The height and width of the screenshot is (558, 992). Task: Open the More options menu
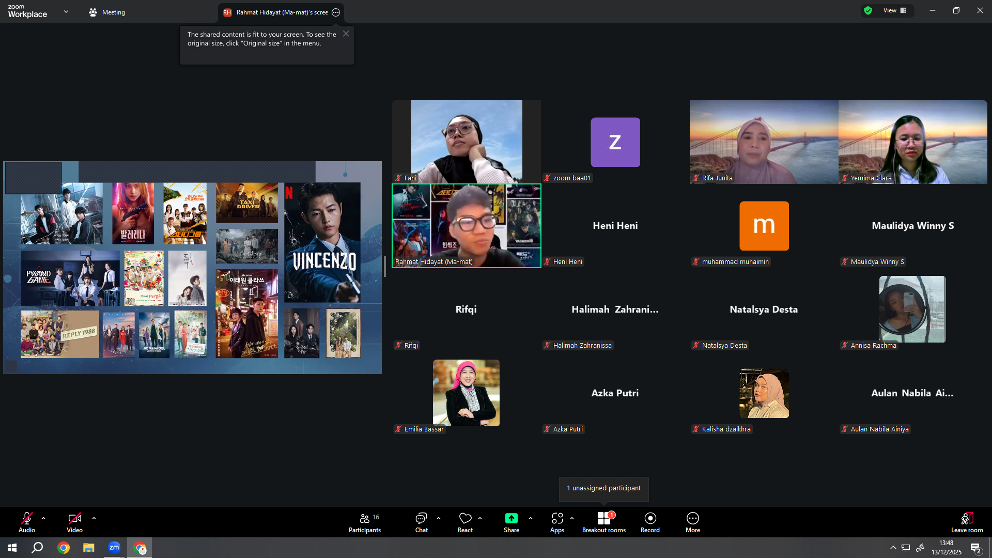[693, 522]
